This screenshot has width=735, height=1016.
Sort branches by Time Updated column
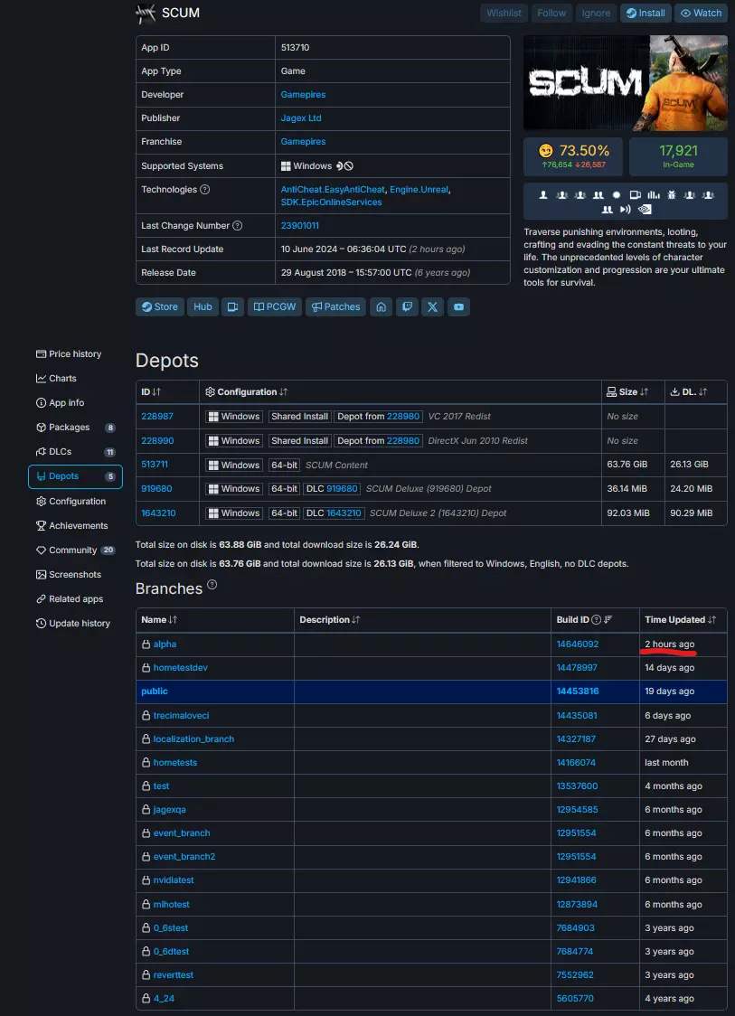point(680,620)
